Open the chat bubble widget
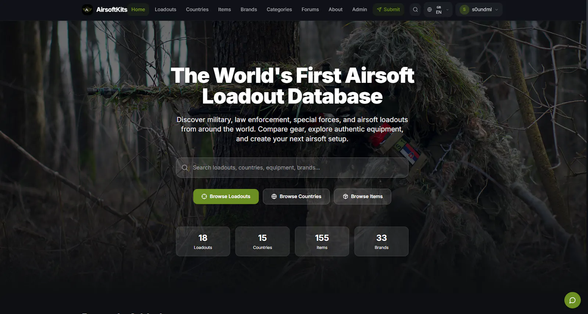The image size is (588, 314). coord(572,300)
